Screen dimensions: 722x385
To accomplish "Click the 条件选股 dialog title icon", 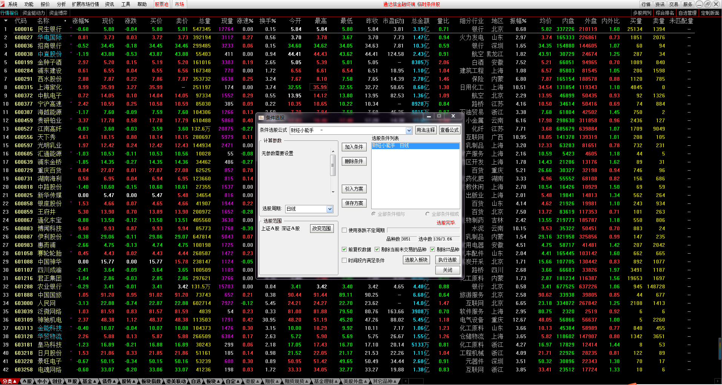I will (261, 118).
